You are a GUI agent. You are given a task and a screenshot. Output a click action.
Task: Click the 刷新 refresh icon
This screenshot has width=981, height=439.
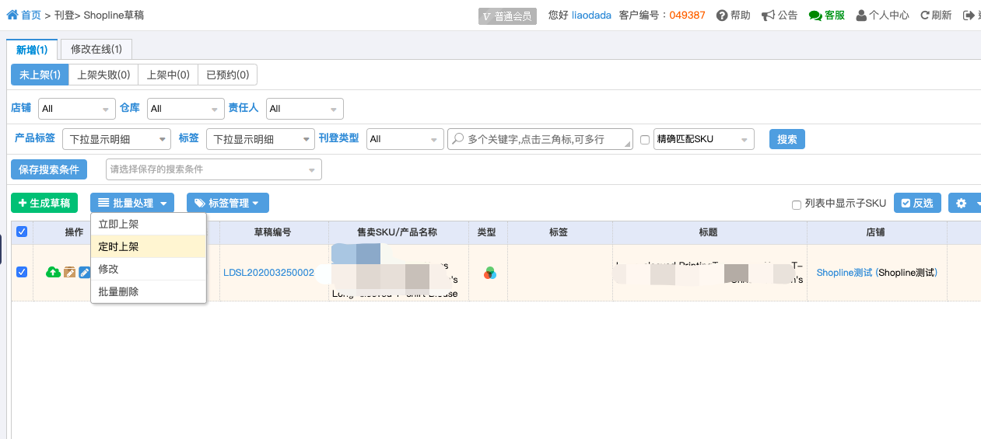[925, 16]
